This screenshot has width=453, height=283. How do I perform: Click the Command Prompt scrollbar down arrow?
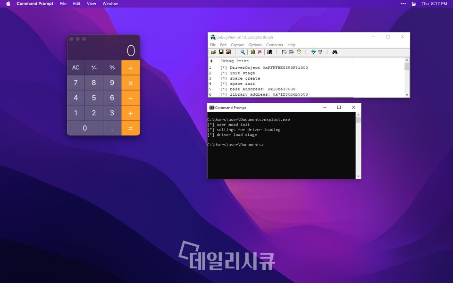(358, 176)
